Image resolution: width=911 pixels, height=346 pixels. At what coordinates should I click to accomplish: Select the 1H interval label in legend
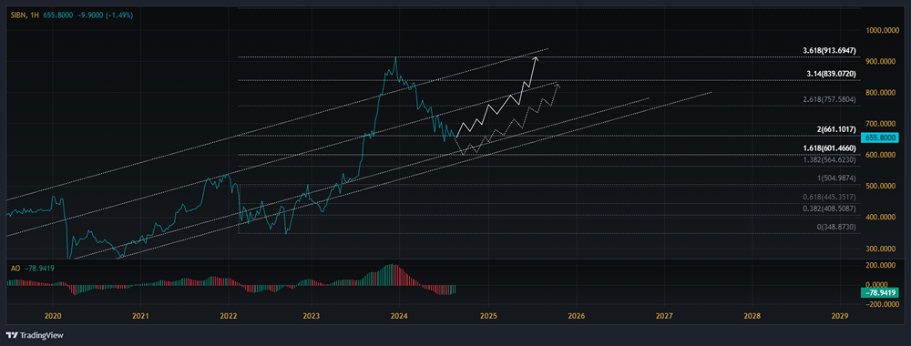tap(35, 15)
